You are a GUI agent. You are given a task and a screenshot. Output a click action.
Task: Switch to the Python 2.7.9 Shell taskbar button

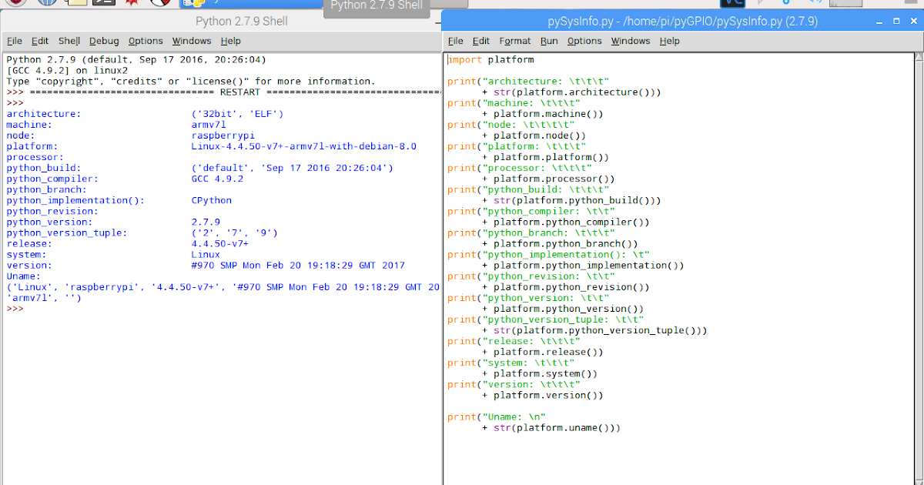click(x=377, y=5)
